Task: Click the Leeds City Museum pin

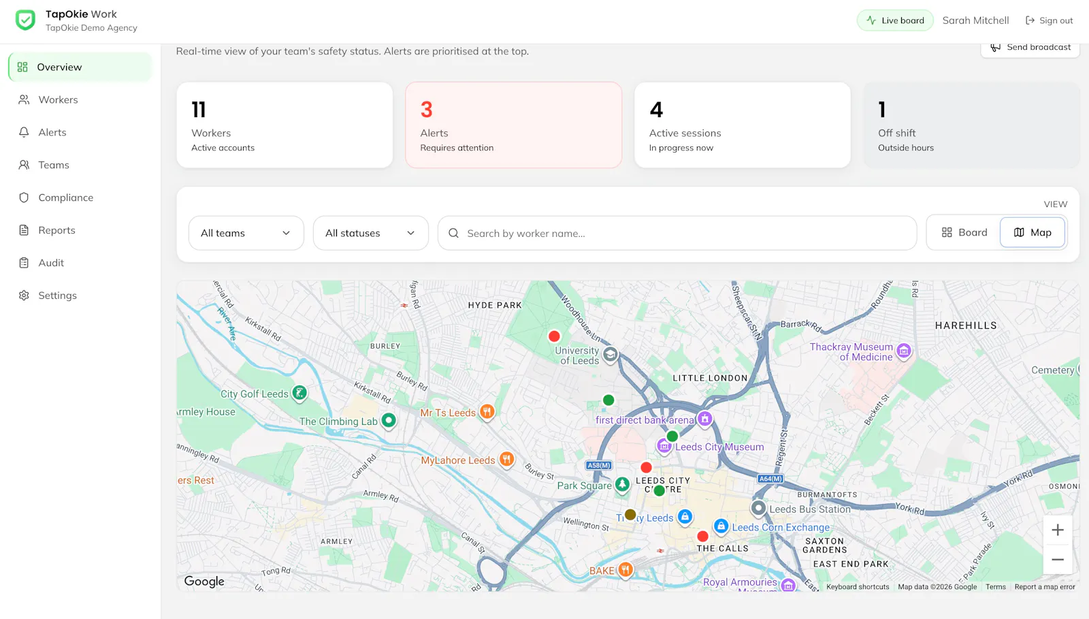Action: click(x=664, y=446)
